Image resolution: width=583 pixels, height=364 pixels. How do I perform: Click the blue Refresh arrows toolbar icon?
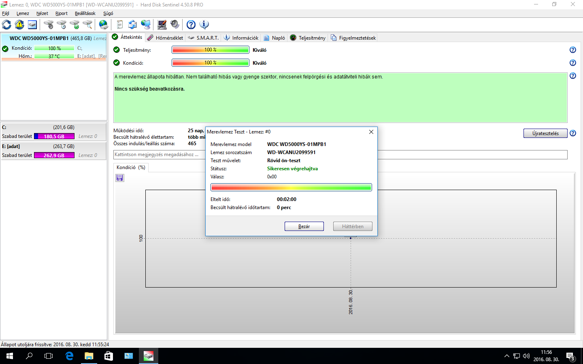[x=6, y=25]
